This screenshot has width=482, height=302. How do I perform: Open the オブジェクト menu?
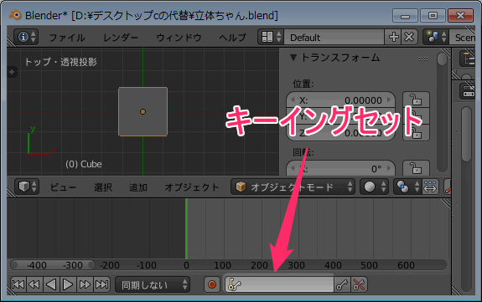(192, 187)
